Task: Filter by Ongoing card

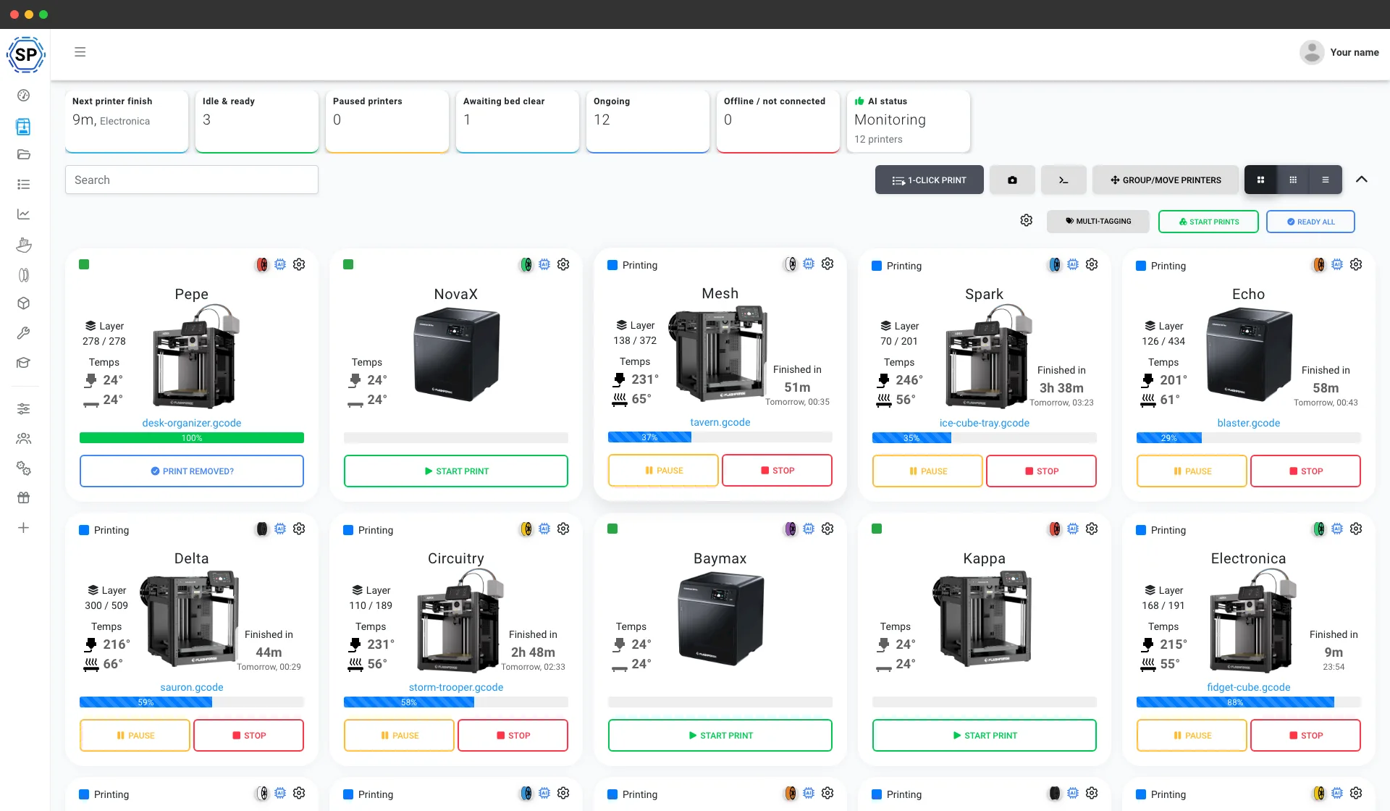Action: click(x=648, y=121)
